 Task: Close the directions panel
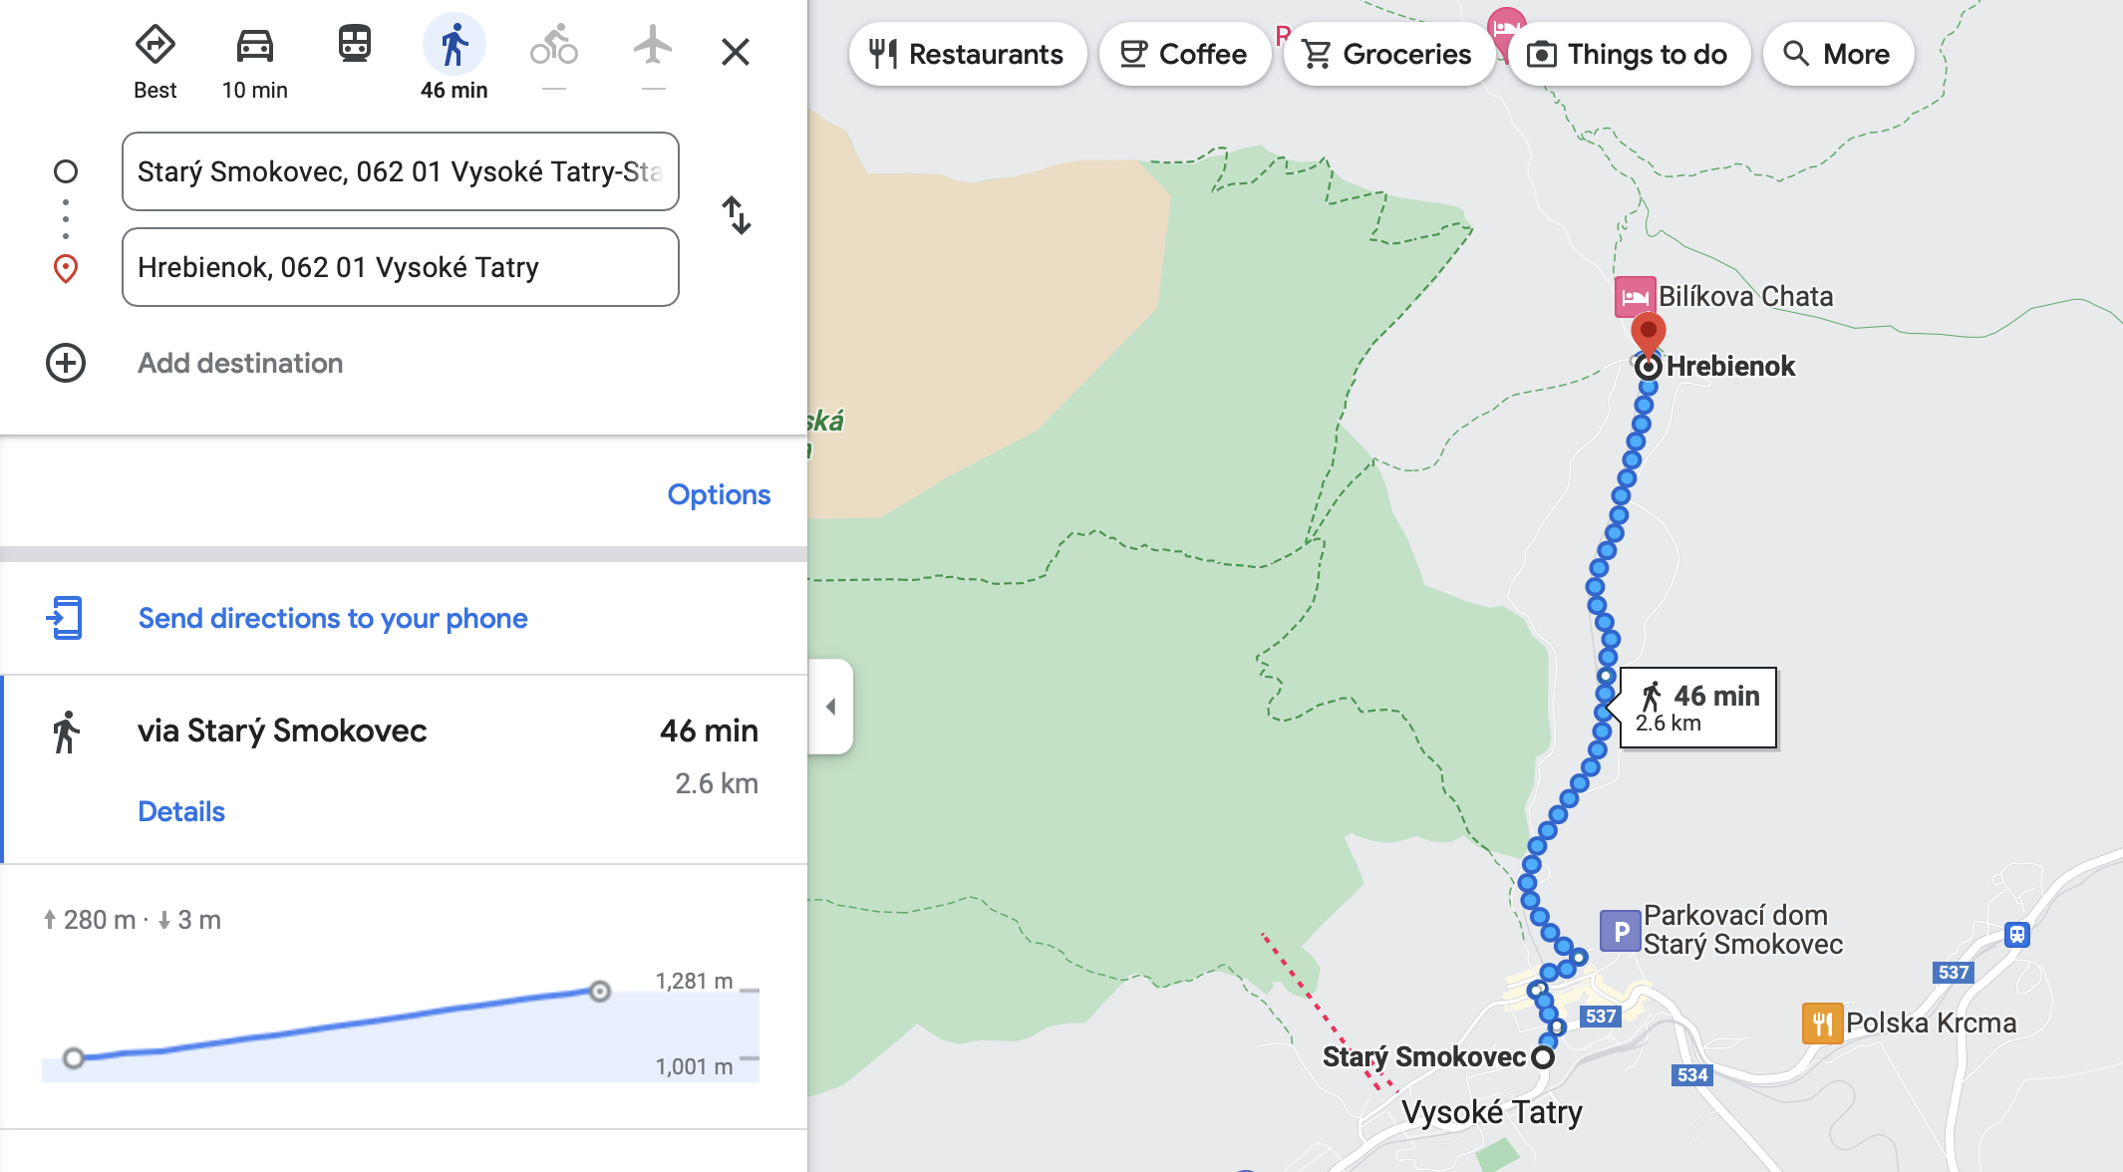tap(736, 52)
